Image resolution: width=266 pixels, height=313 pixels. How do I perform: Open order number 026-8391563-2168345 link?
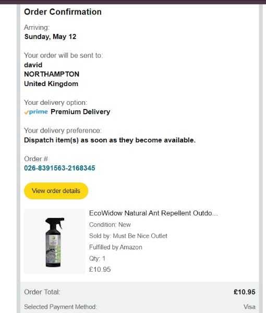click(x=59, y=168)
